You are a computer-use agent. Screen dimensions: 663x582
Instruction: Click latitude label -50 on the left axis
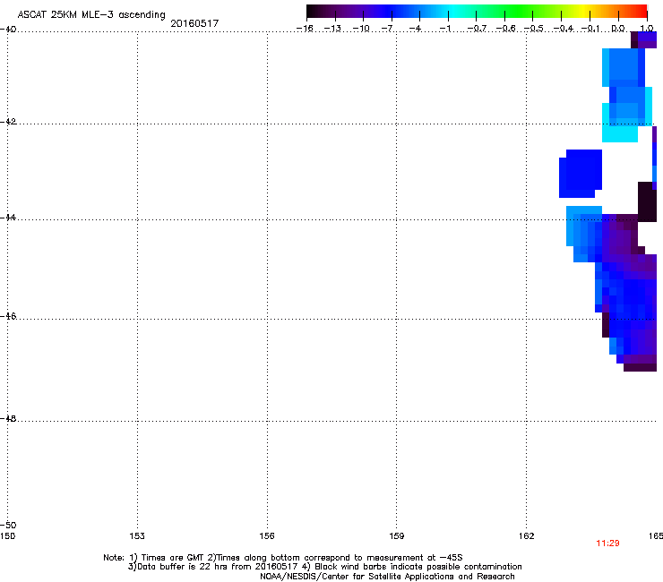point(8,525)
